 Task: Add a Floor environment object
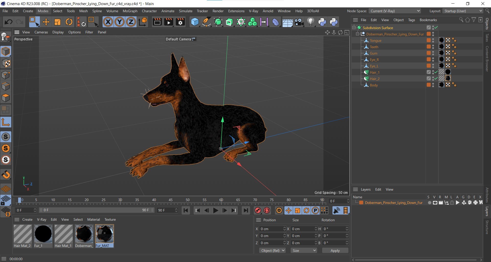287,22
